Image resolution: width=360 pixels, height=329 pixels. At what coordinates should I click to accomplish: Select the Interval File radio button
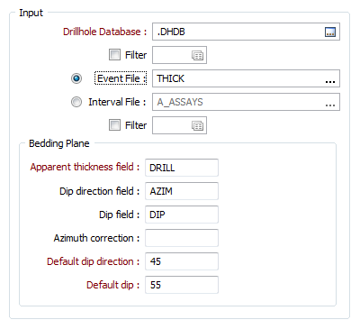point(76,102)
